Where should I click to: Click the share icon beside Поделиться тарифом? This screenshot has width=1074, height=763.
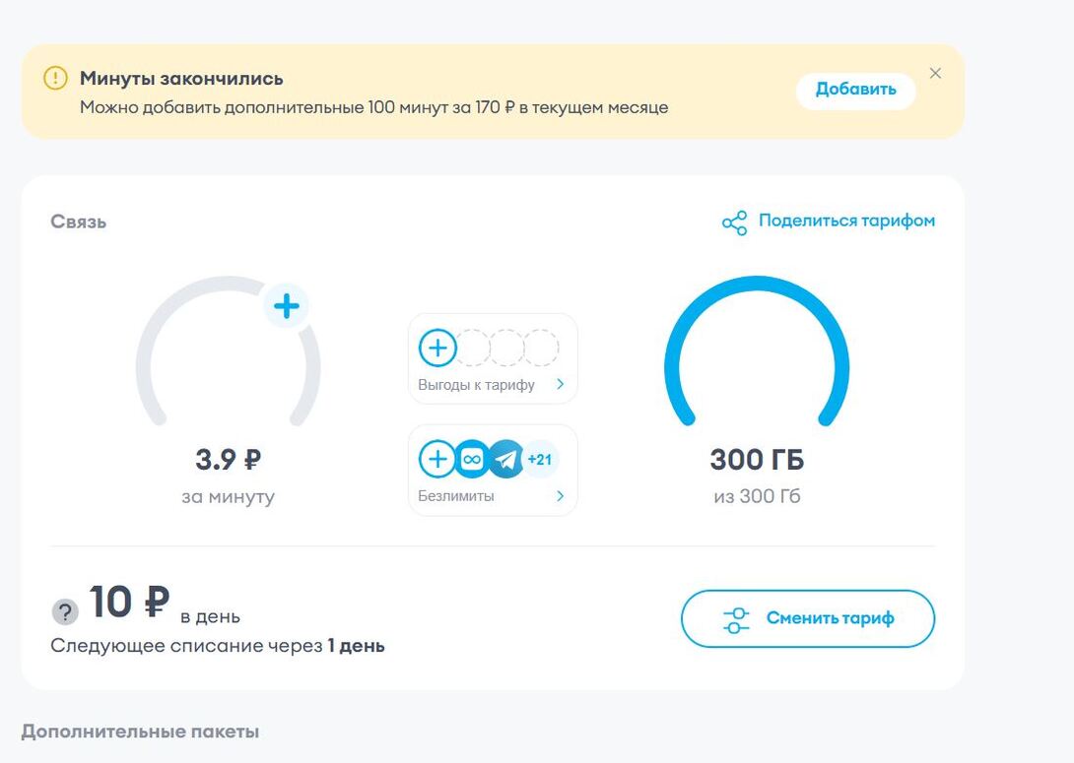(734, 223)
